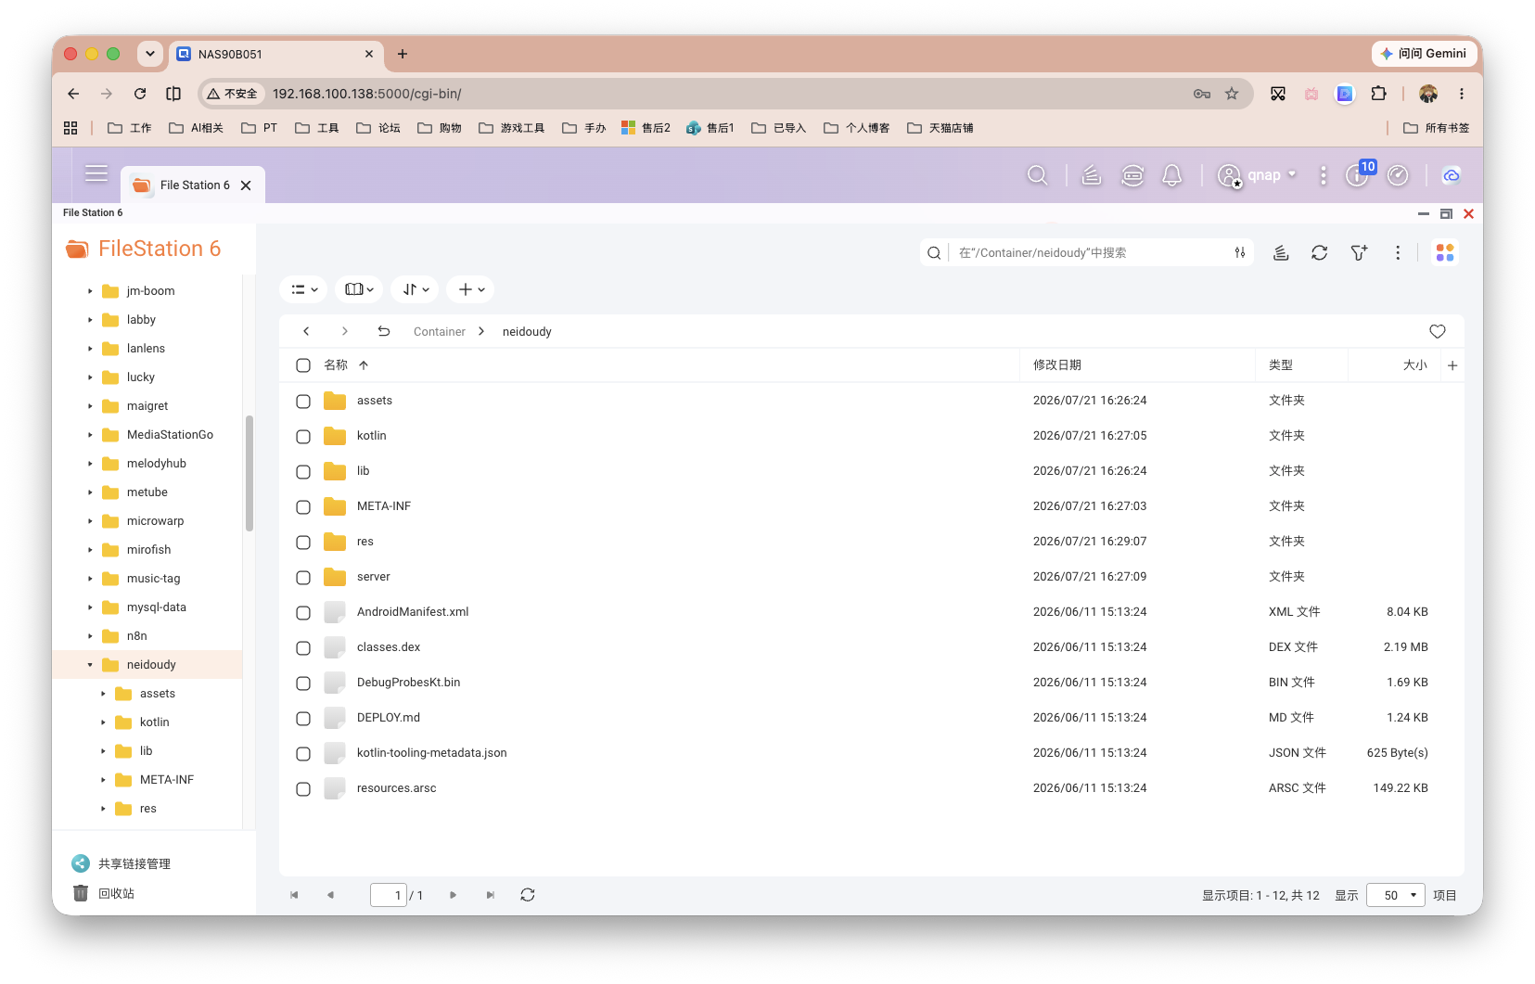This screenshot has height=984, width=1535.
Task: Open the QTS main hamburger menu
Action: (96, 173)
